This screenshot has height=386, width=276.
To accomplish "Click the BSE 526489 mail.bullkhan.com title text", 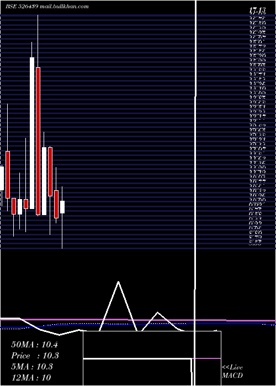I will click(47, 7).
